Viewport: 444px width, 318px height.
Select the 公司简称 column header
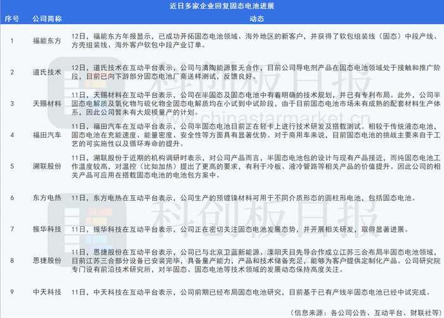pyautogui.click(x=47, y=19)
